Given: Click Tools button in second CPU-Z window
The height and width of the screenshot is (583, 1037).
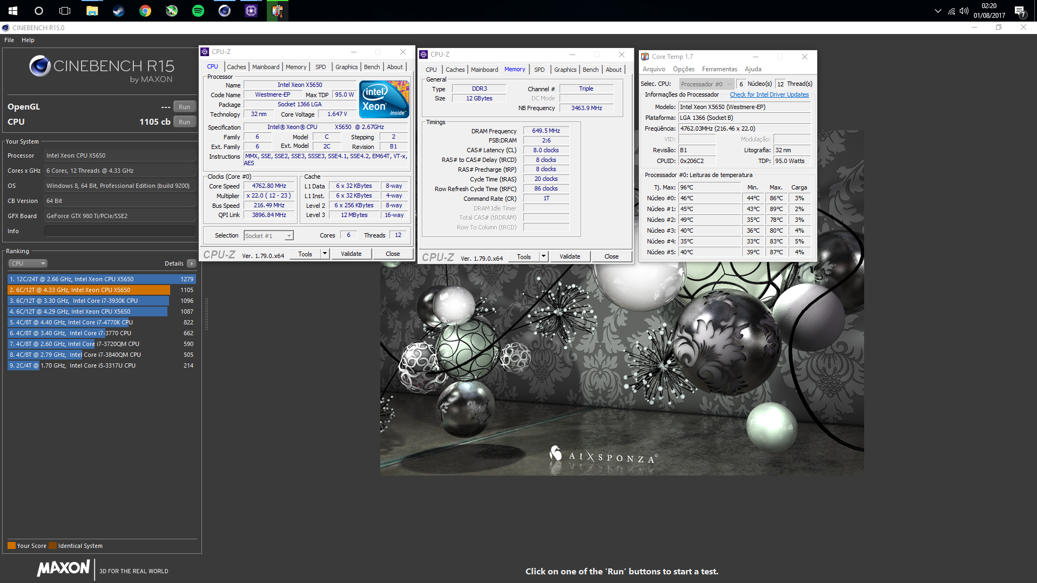Looking at the screenshot, I should pyautogui.click(x=524, y=256).
